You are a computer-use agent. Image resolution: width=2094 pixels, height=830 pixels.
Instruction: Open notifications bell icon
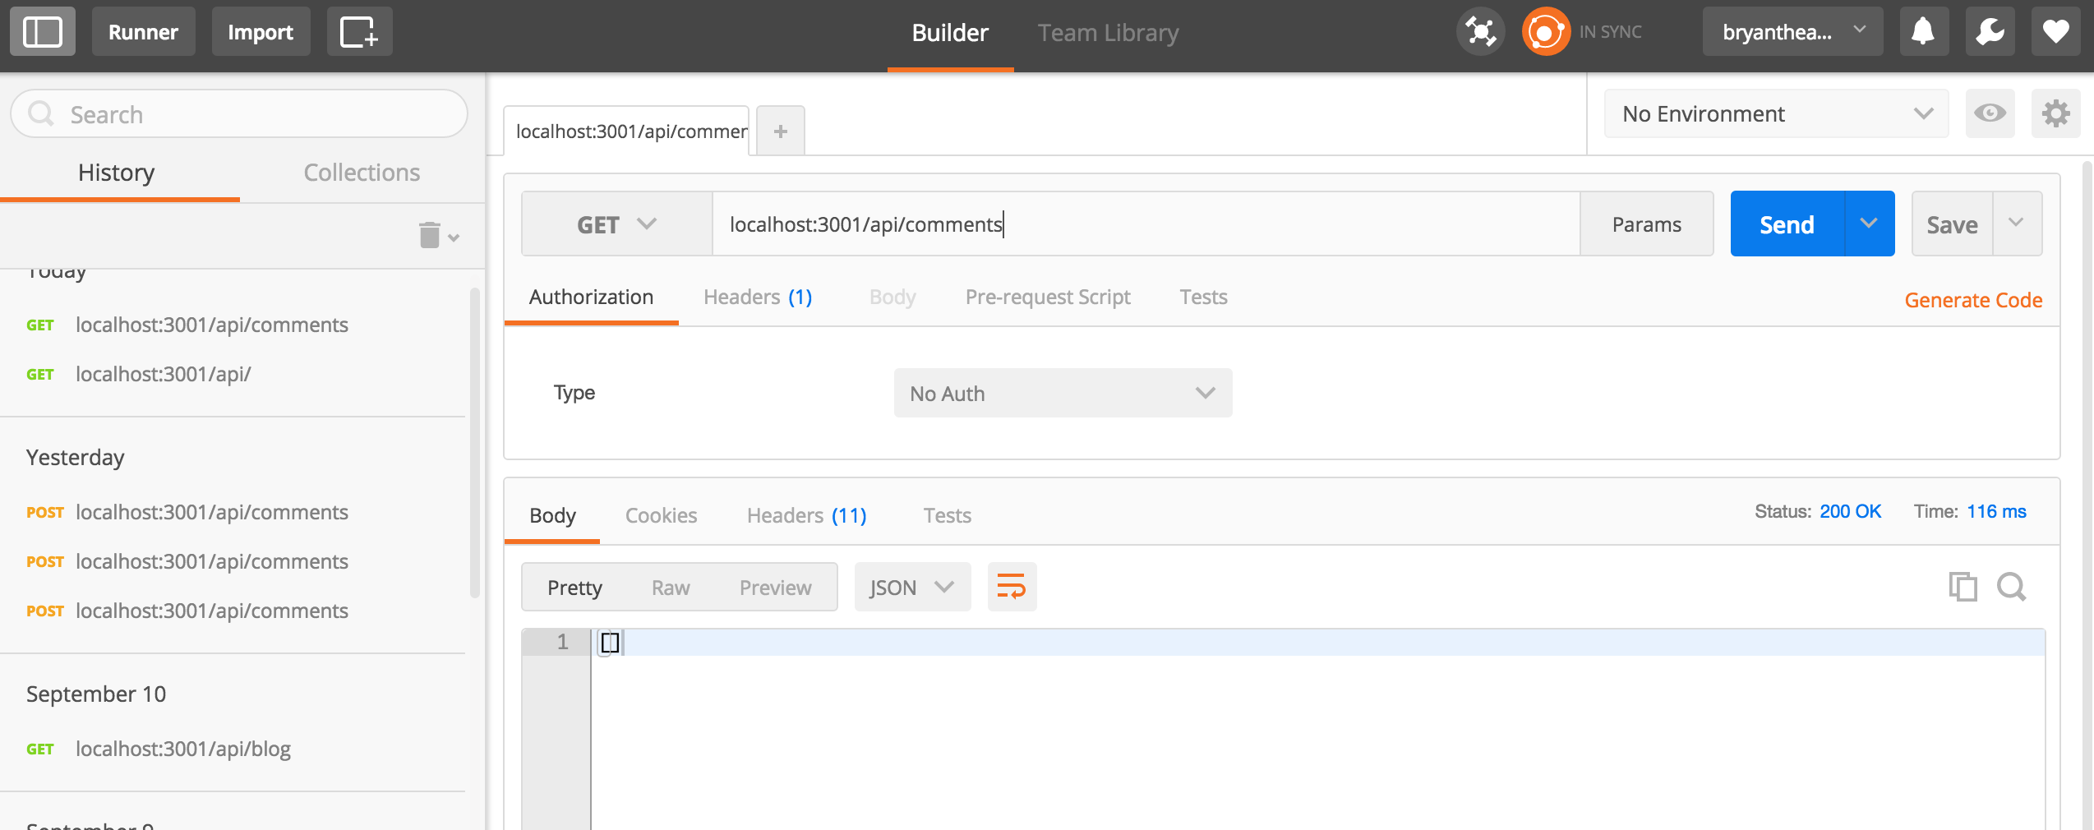pos(1923,32)
